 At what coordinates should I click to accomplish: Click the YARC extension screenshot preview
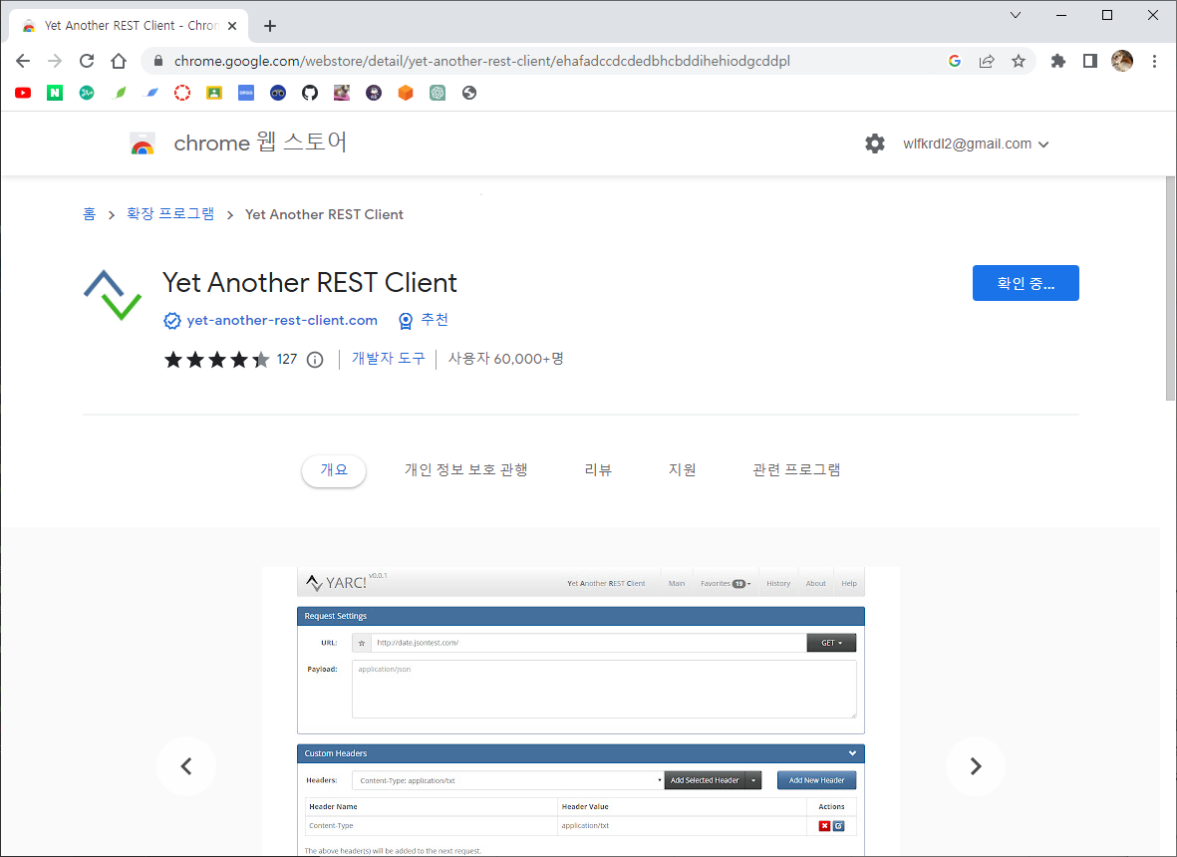[580, 713]
